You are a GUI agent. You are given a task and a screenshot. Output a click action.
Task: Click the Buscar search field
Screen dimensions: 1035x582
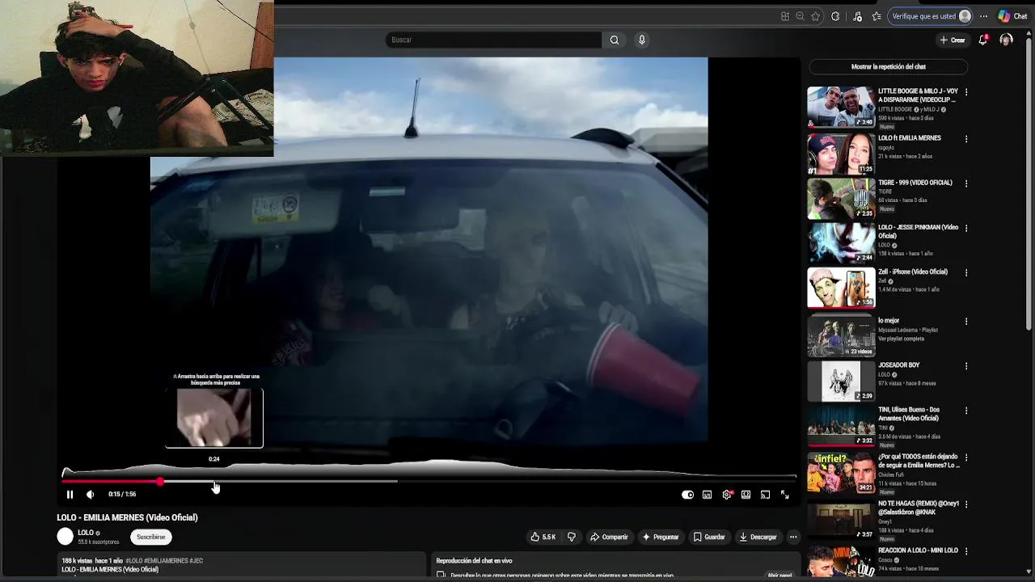click(x=493, y=40)
